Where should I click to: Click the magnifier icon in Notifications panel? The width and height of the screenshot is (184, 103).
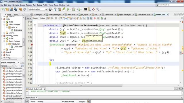click(27, 101)
